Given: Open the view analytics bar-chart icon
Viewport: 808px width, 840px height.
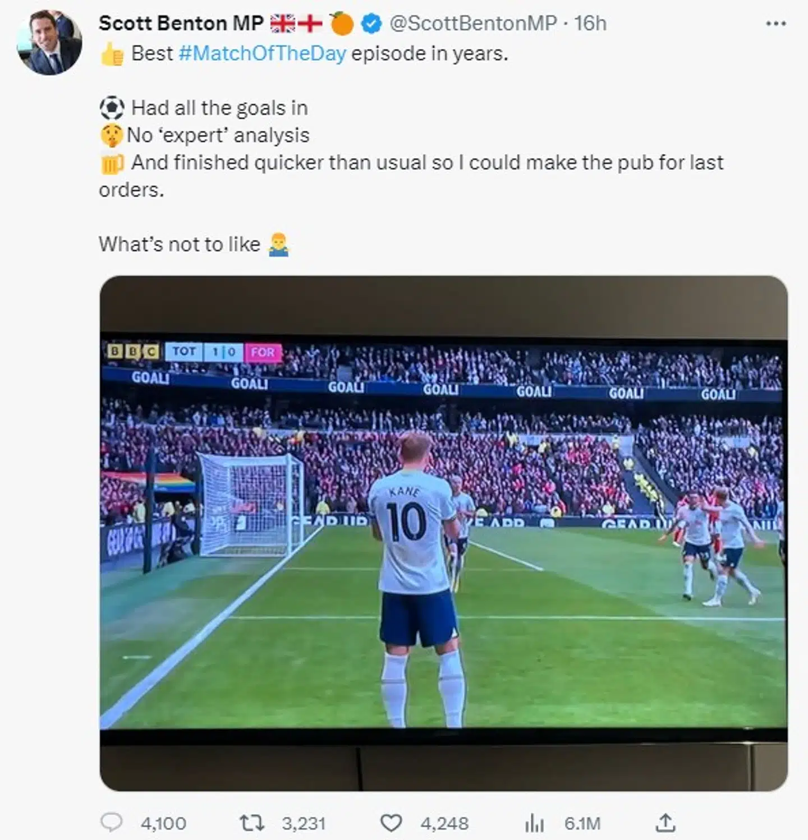Looking at the screenshot, I should 534,823.
